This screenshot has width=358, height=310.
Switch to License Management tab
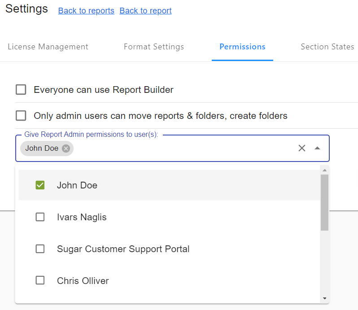pos(48,47)
